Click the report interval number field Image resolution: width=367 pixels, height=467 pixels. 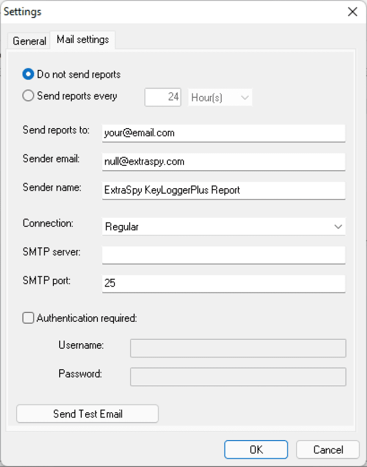pyautogui.click(x=163, y=97)
